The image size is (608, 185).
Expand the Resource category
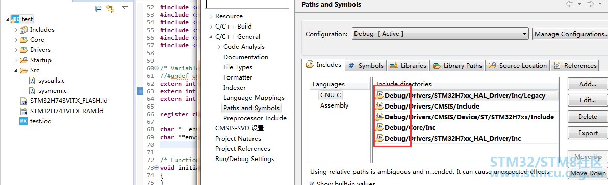click(x=211, y=16)
